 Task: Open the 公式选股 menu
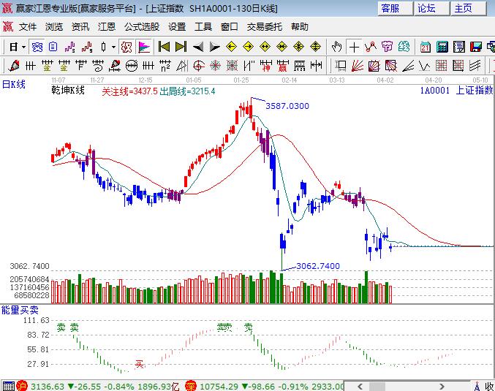[x=141, y=26]
